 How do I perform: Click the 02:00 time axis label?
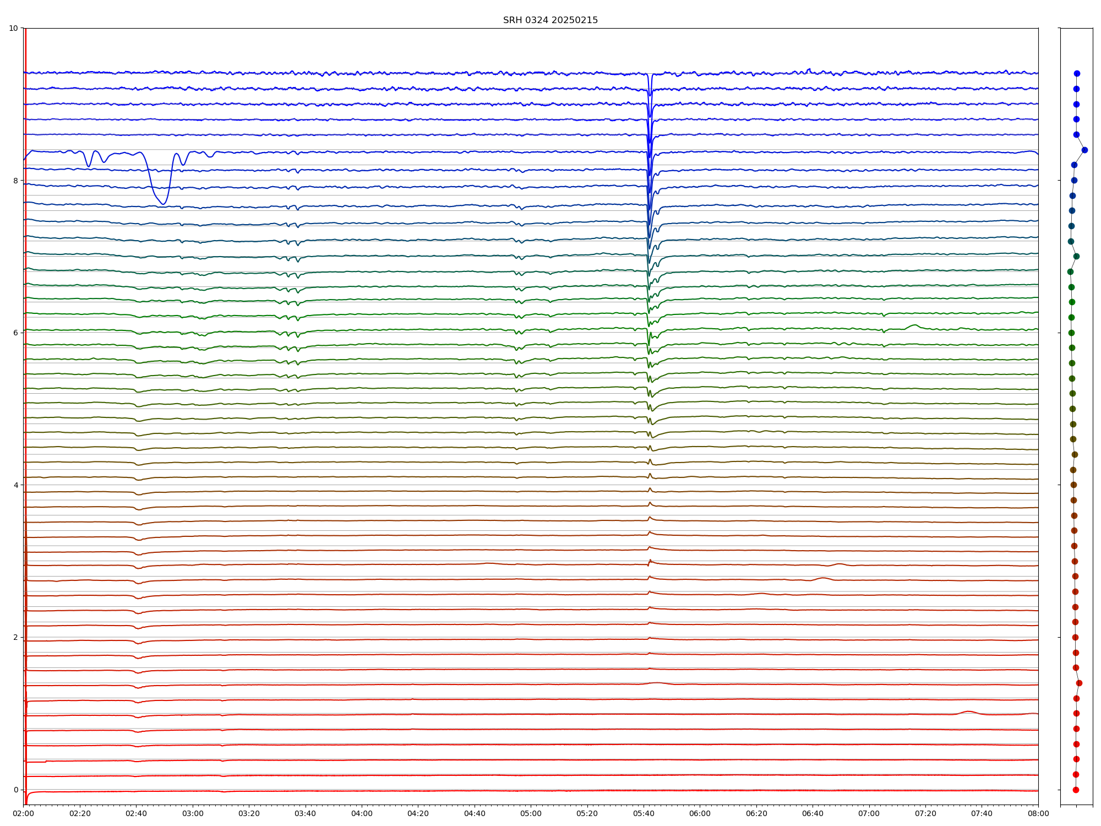point(24,813)
